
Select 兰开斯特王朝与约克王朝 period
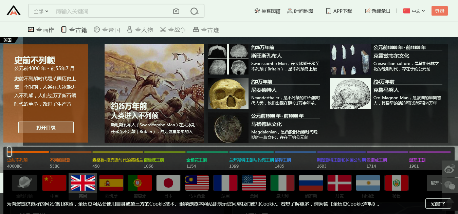[x=252, y=160]
